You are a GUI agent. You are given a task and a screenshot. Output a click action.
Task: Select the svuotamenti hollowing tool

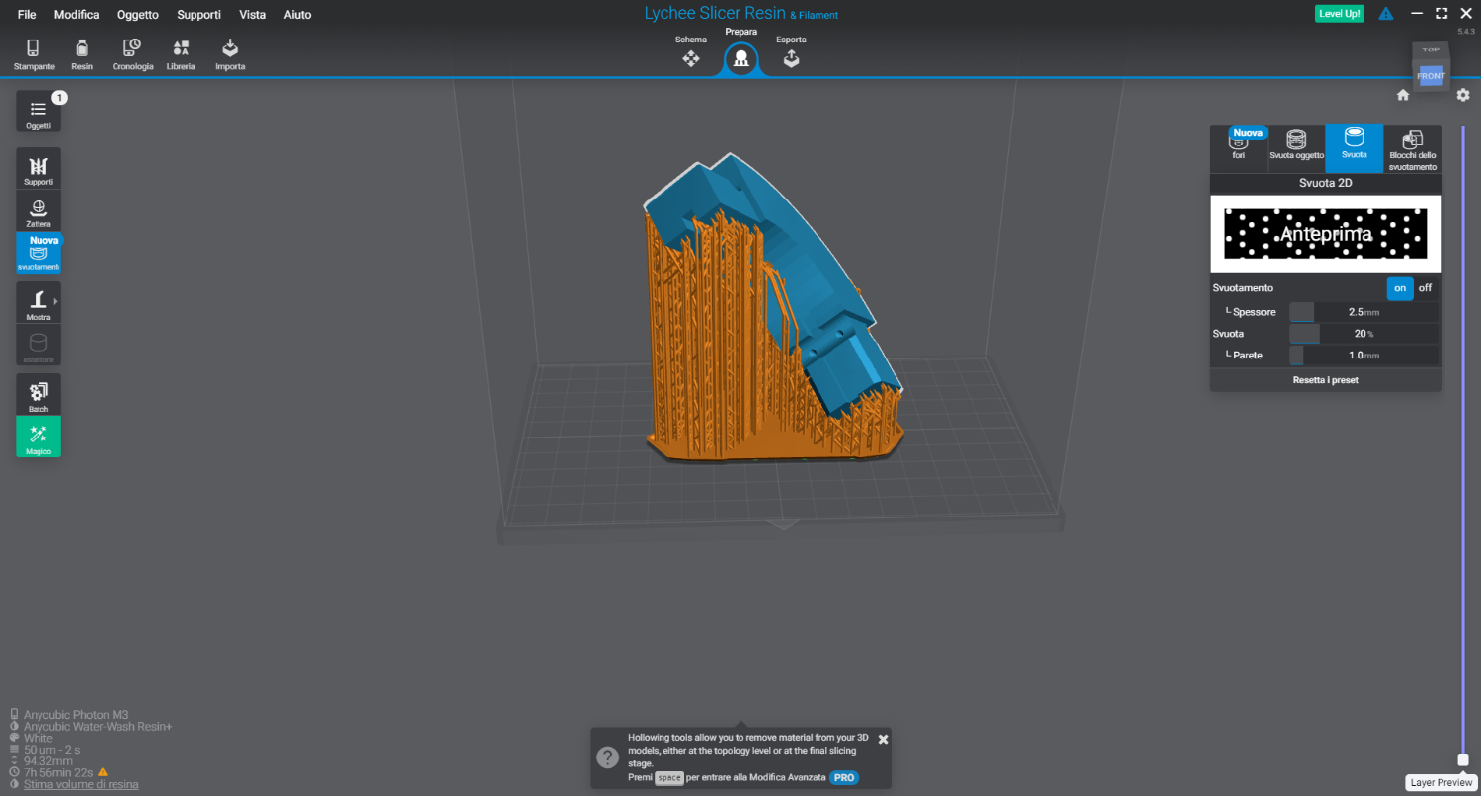click(39, 254)
